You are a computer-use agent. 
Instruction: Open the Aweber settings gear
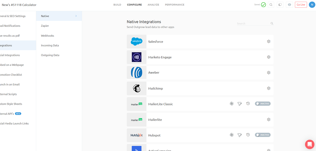click(x=268, y=73)
